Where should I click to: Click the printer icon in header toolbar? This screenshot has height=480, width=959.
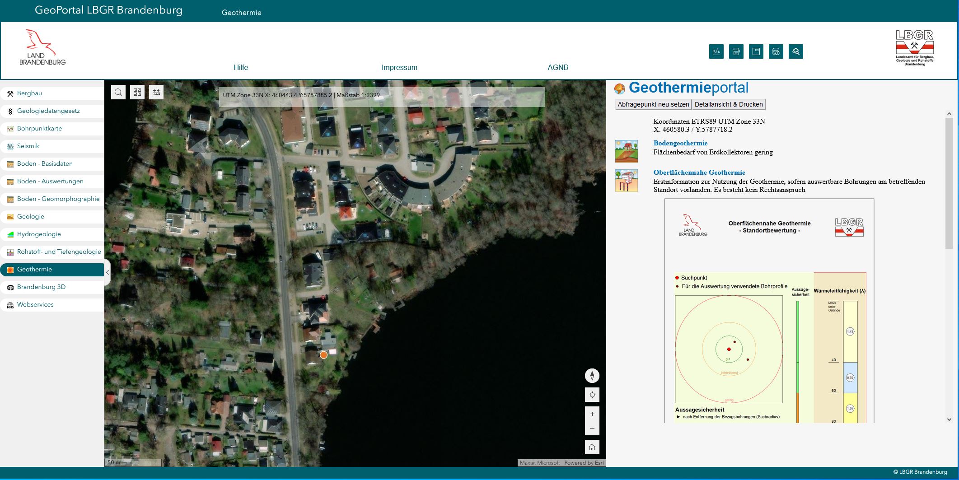point(736,51)
